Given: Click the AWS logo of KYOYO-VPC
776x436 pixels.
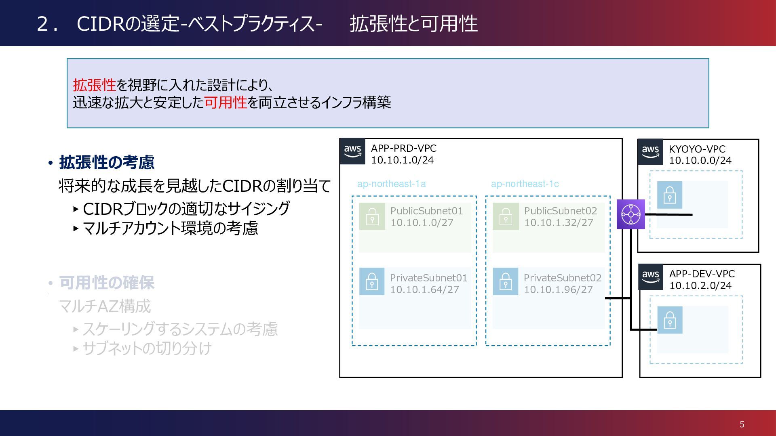Looking at the screenshot, I should (650, 152).
